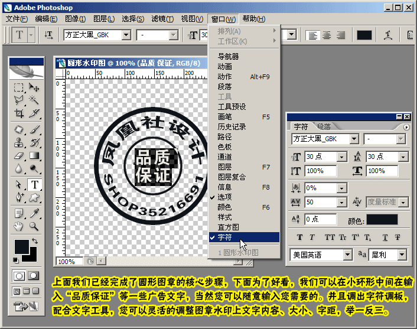The width and height of the screenshot is (417, 329).
Task: Open language dropdown 美国英语
Action: (347, 255)
